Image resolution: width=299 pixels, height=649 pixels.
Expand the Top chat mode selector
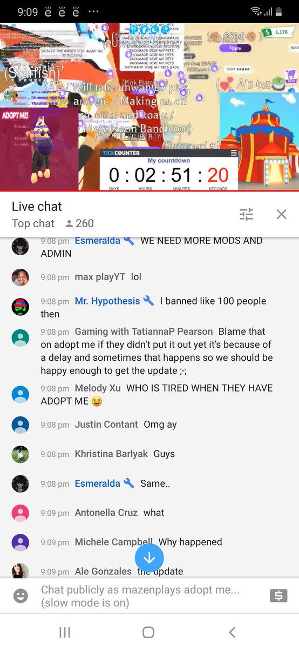click(x=33, y=223)
